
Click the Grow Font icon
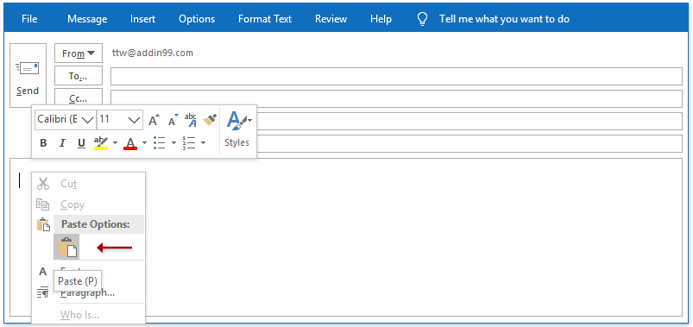point(154,120)
